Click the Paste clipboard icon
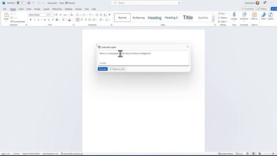The height and width of the screenshot is (156, 277). (x=6, y=15)
